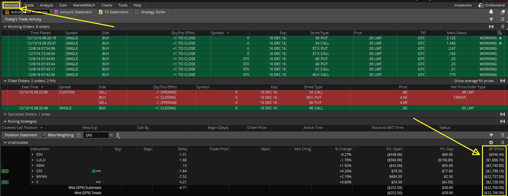Click ITM marker on X position row
Screen dimensions: 508x196
point(98,182)
